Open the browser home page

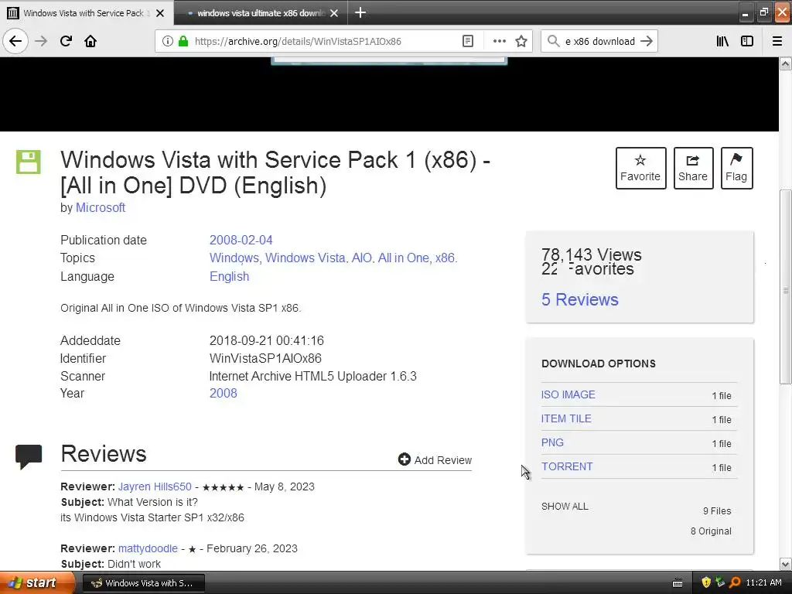90,41
